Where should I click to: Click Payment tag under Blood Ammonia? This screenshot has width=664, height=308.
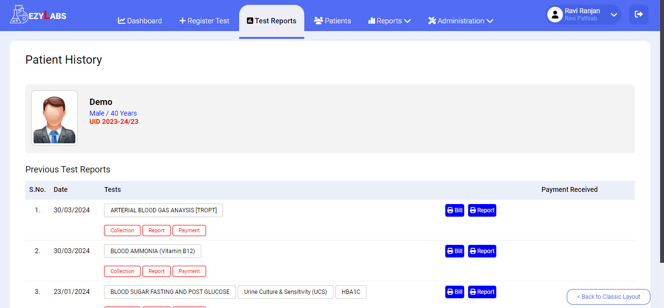189,271
